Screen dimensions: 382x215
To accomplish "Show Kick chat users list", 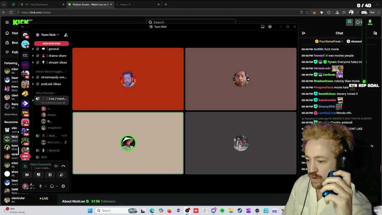I will tap(375, 33).
